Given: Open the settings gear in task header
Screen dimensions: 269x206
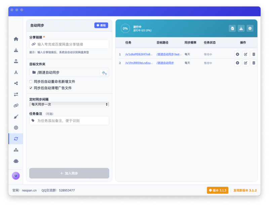Looking at the screenshot, I should 250,29.
